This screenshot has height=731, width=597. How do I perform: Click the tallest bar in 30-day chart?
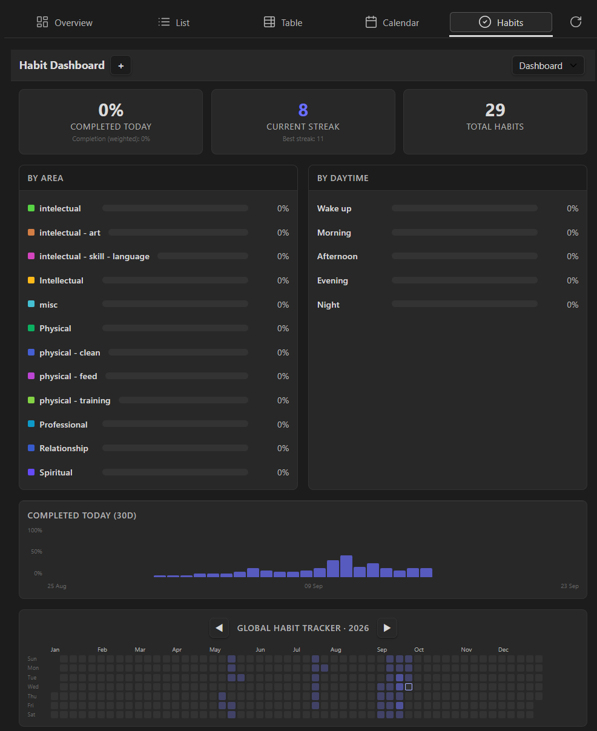[x=346, y=566]
